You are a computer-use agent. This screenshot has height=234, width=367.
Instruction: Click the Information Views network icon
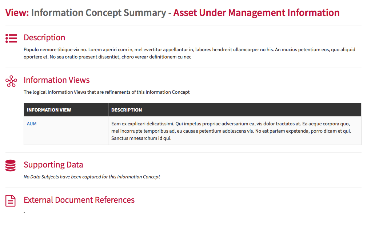click(x=11, y=81)
